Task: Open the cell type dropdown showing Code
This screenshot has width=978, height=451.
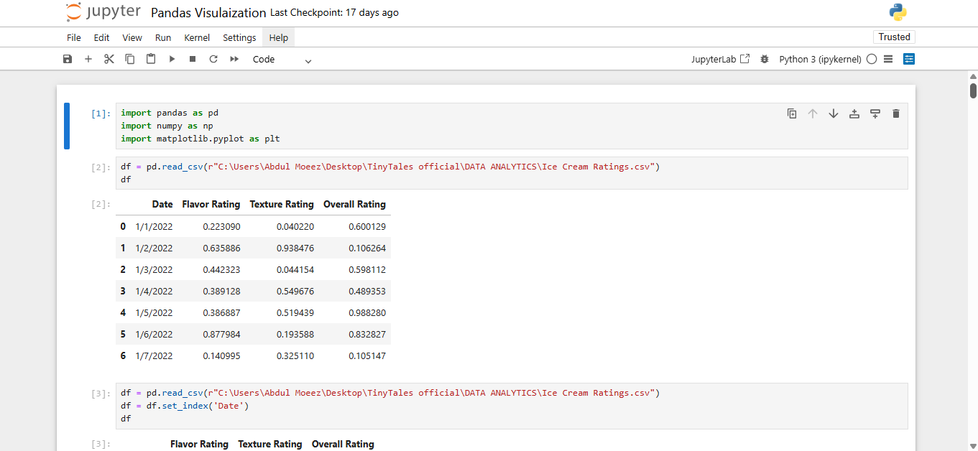Action: coord(282,60)
